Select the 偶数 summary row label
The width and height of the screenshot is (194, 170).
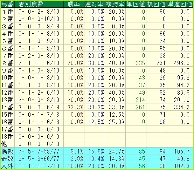click(x=7, y=151)
